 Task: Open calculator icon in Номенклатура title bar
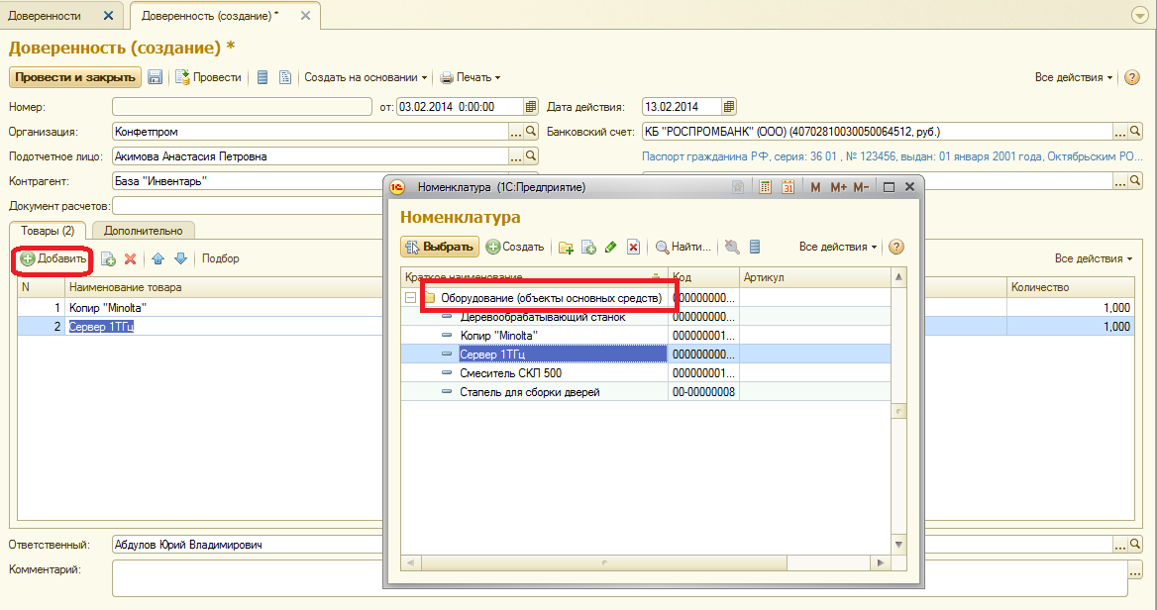[x=765, y=187]
